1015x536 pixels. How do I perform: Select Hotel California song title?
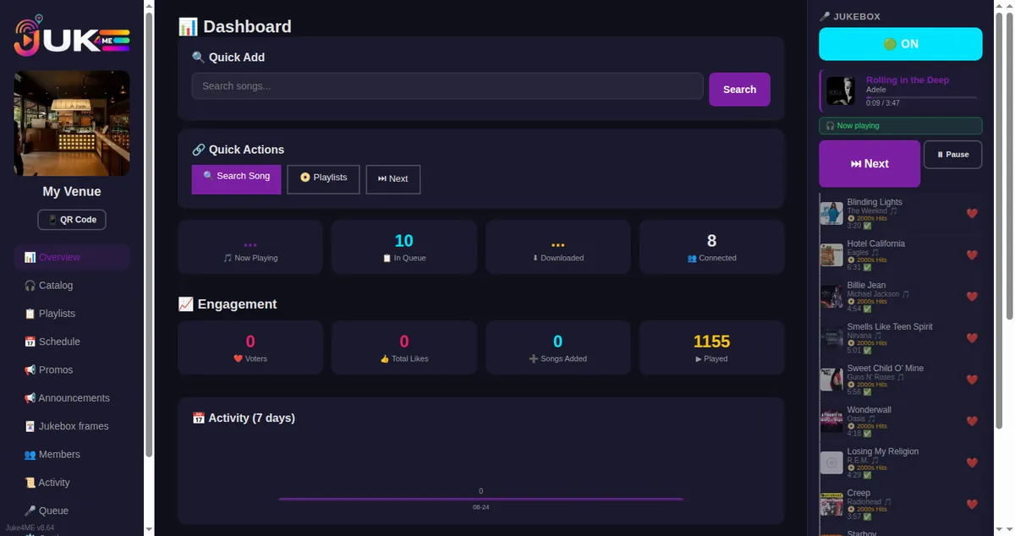tap(876, 243)
